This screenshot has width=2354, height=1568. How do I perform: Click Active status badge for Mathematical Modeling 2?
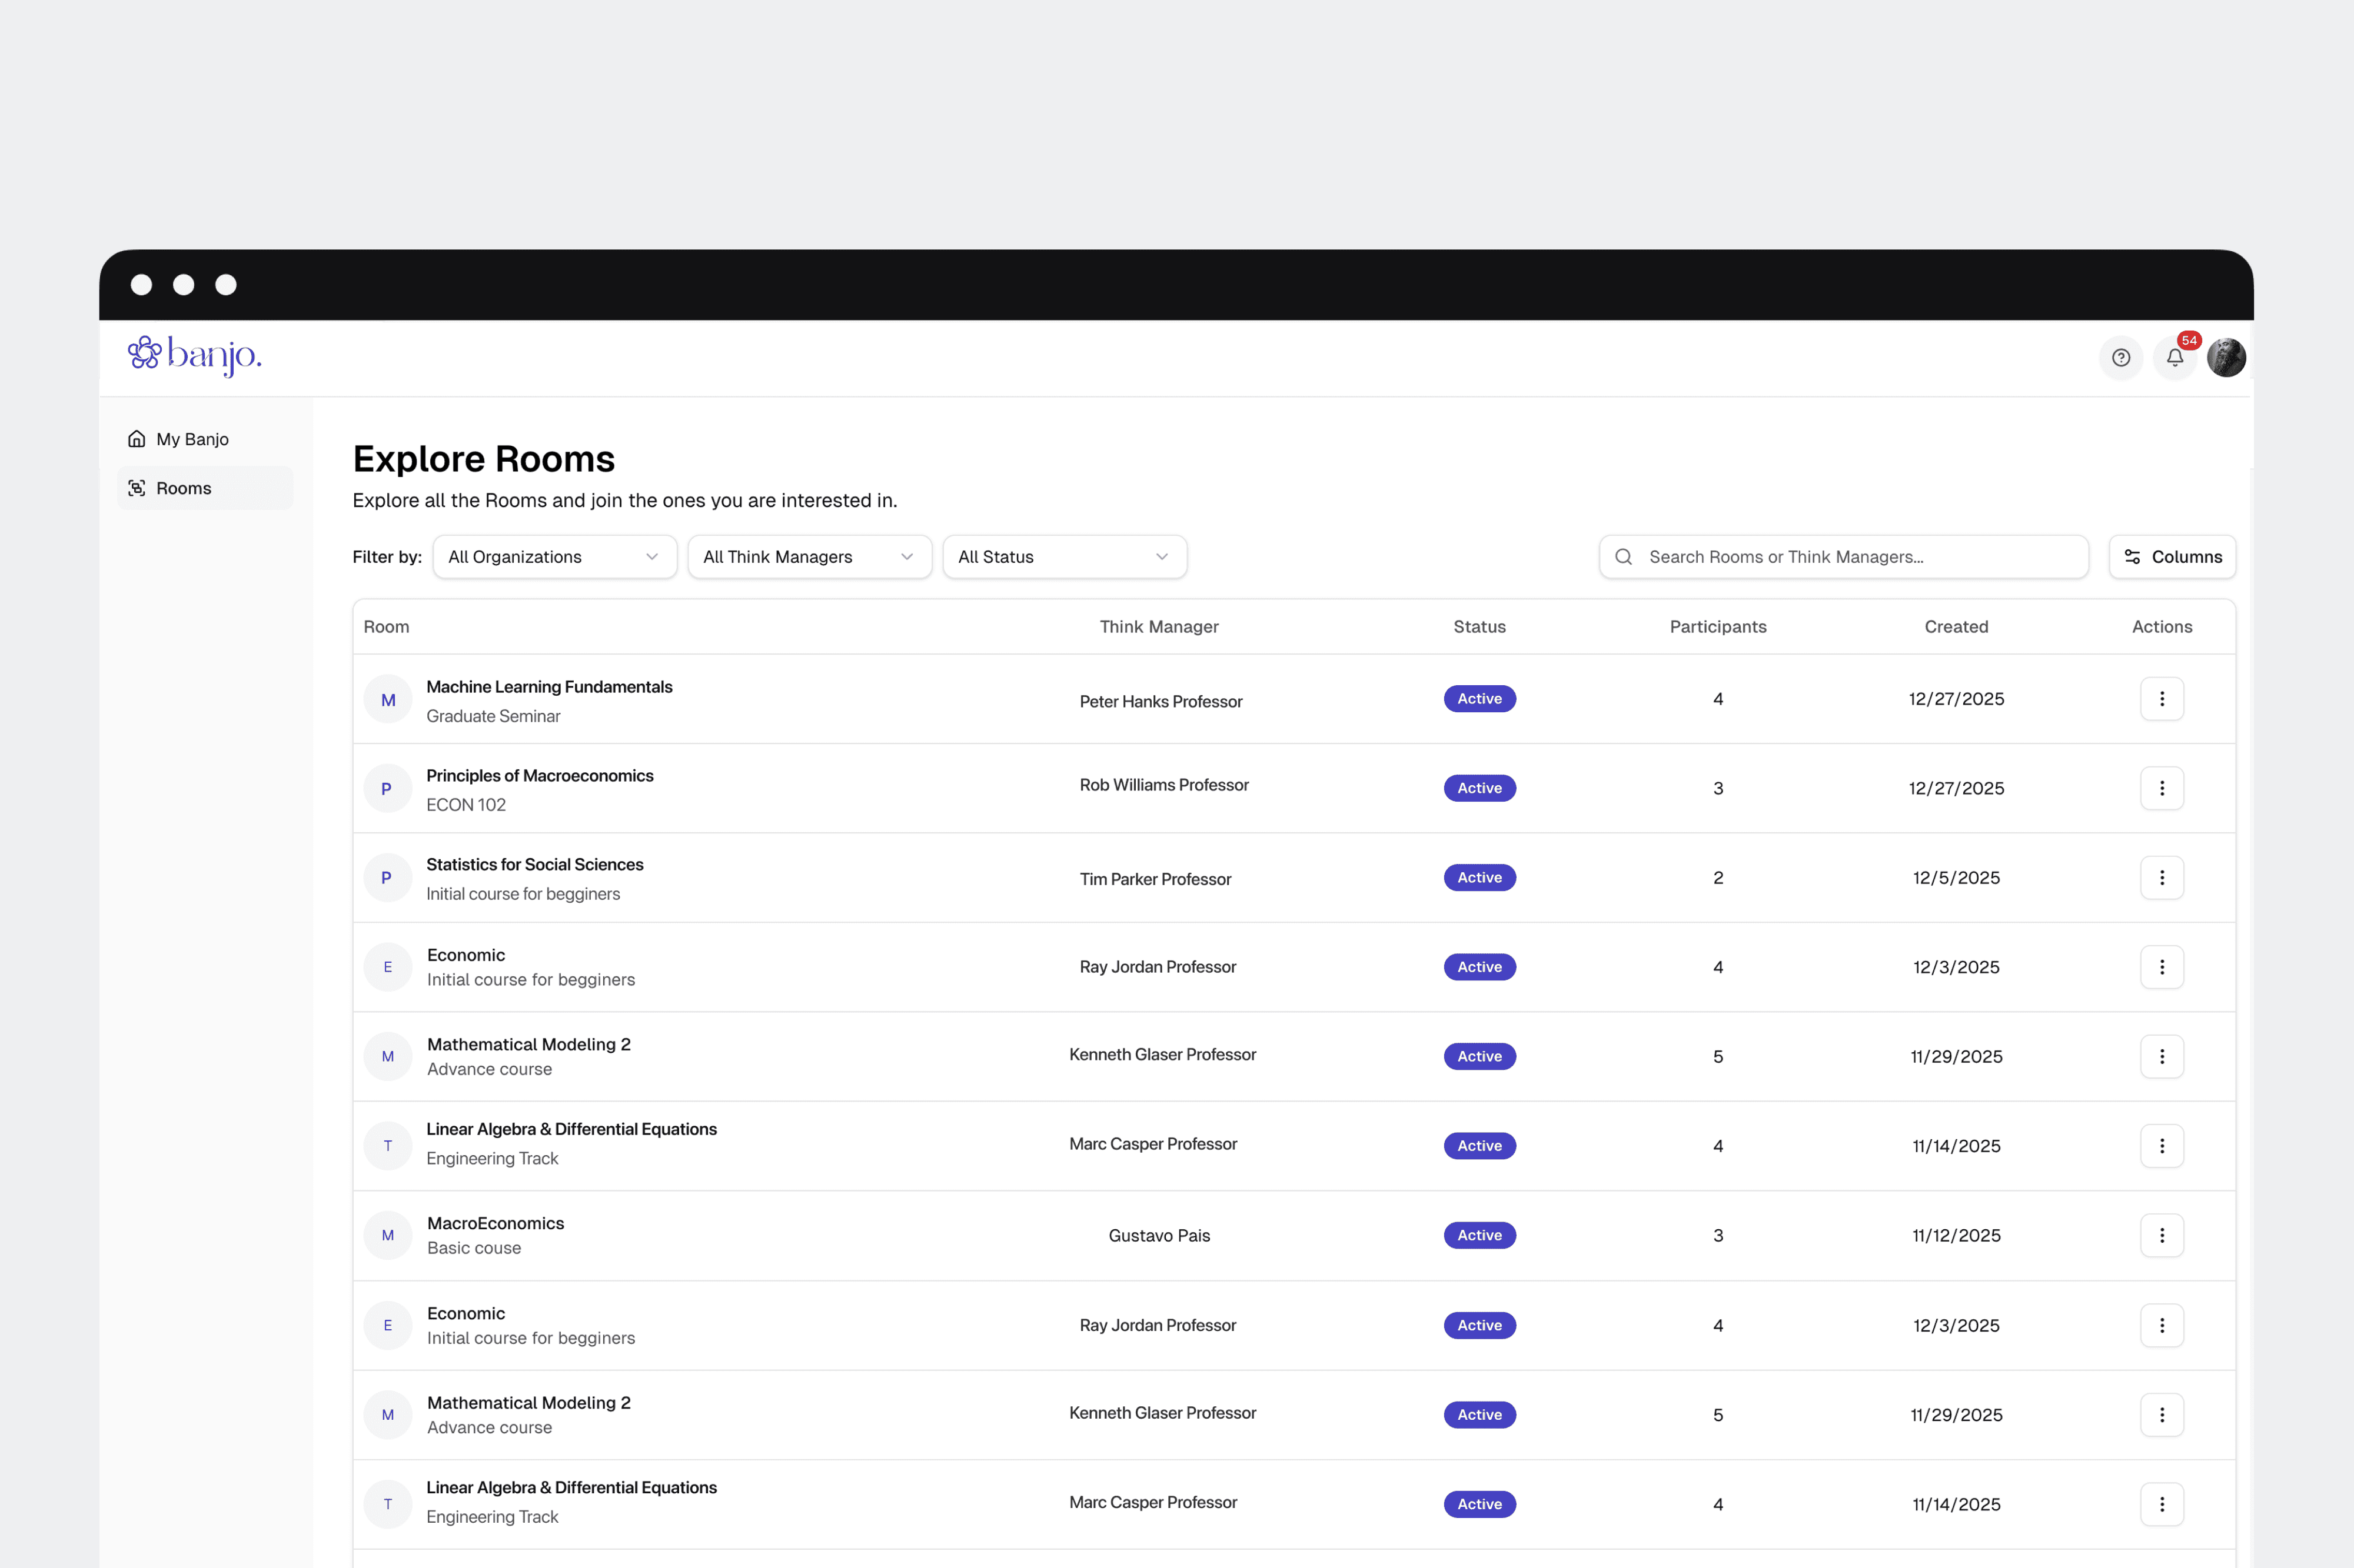1479,1057
